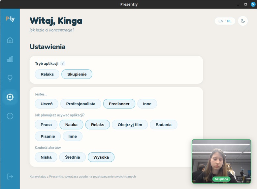This screenshot has height=189, width=257.
Task: Toggle Relaks usage option
Action: click(98, 125)
